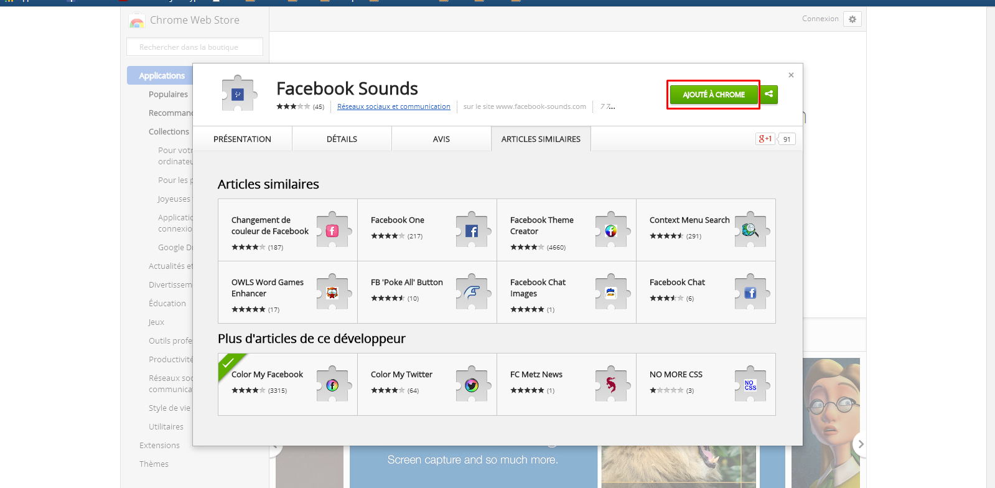The image size is (995, 488).
Task: Open the Jeux category
Action: [x=156, y=322]
